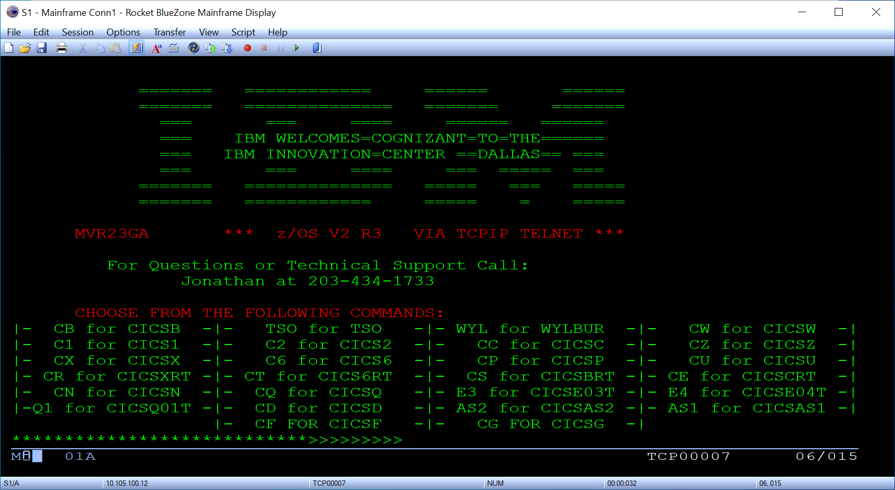Screen dimensions: 895x490
Task: Click the CE for CICSCRT entry
Action: [x=742, y=377]
